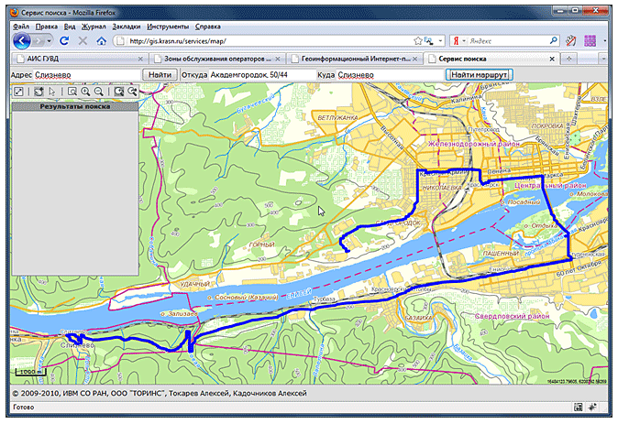Reload the page with the refresh icon
618x424 pixels.
(64, 41)
